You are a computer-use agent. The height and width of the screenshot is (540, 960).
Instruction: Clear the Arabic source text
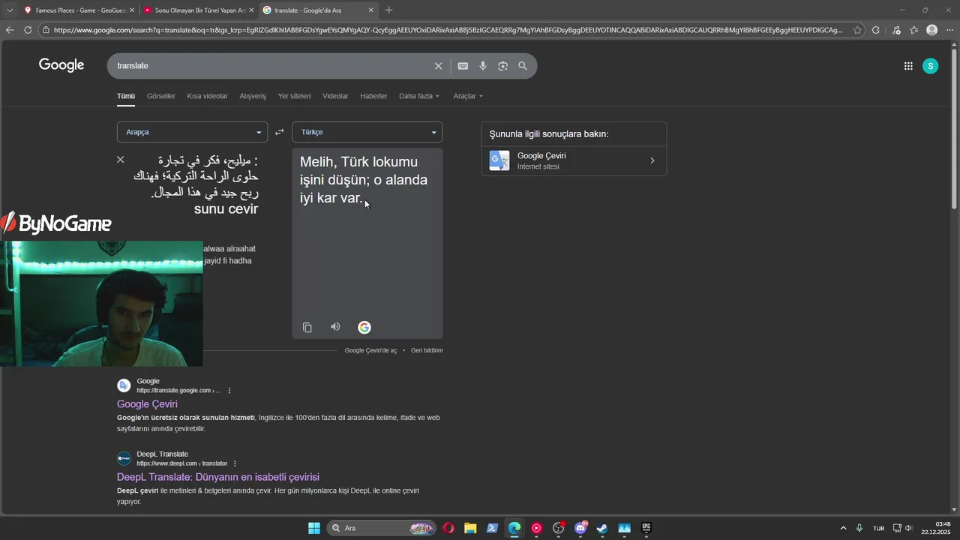[x=121, y=160]
